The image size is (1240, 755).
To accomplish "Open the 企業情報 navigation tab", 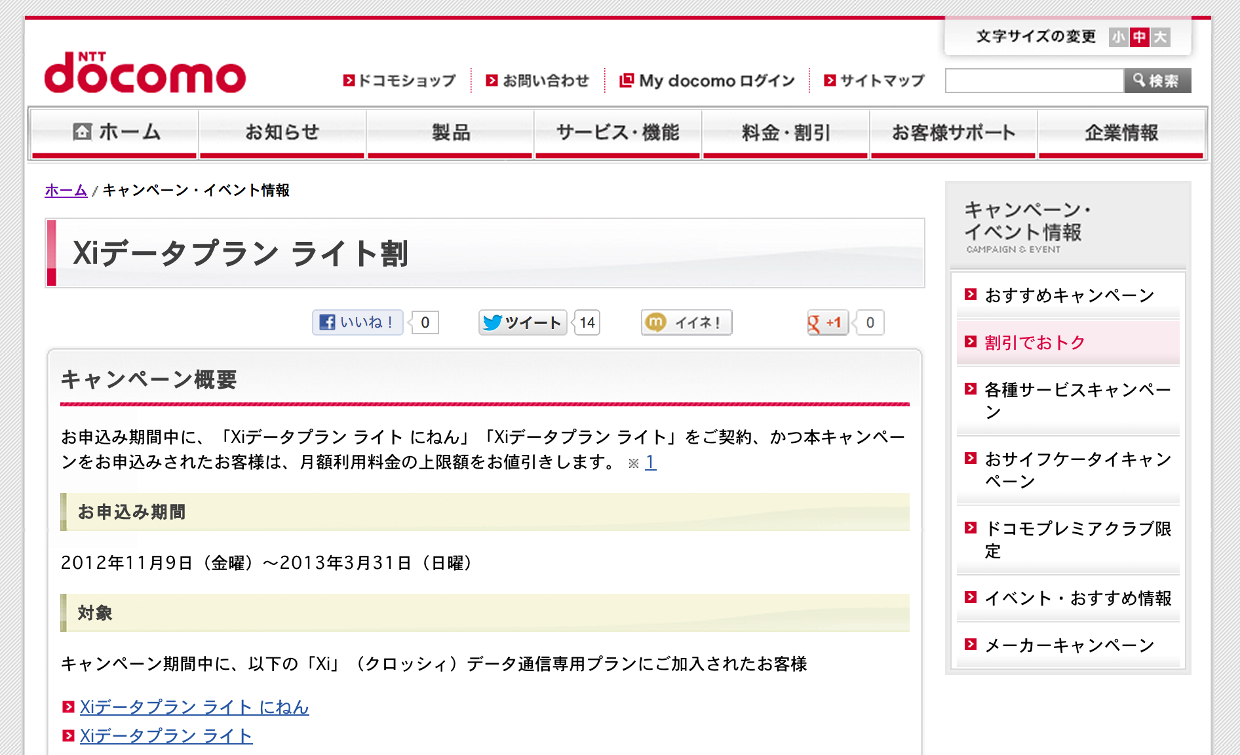I will click(1121, 134).
